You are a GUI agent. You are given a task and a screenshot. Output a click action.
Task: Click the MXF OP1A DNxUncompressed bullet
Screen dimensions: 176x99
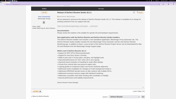pos(73,53)
